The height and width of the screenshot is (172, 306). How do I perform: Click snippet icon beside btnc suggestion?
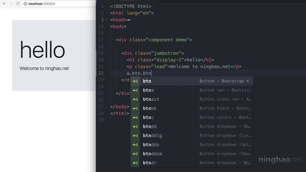point(135,118)
